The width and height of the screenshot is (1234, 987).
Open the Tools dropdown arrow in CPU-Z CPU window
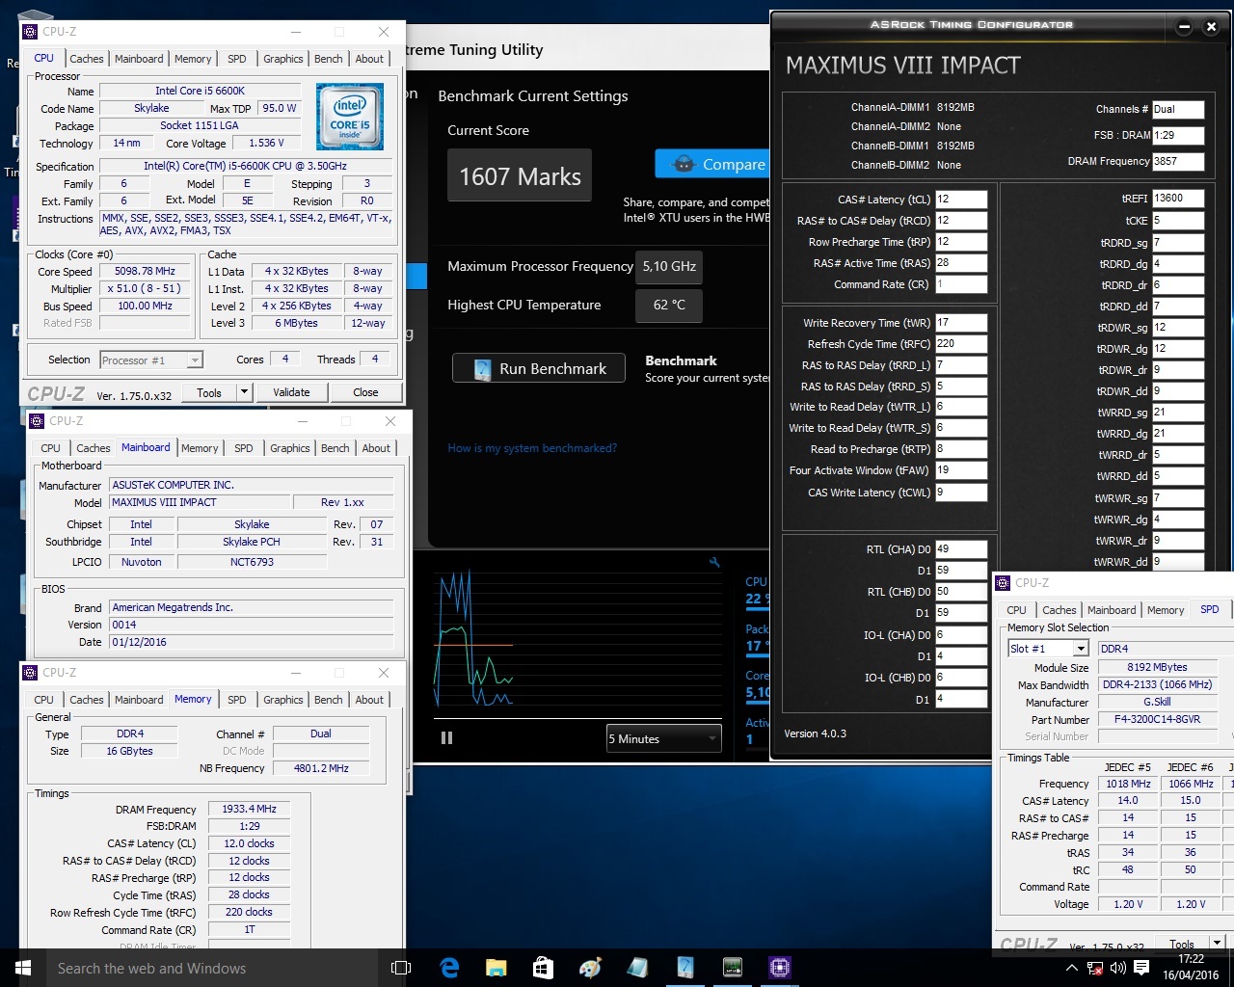(x=244, y=392)
